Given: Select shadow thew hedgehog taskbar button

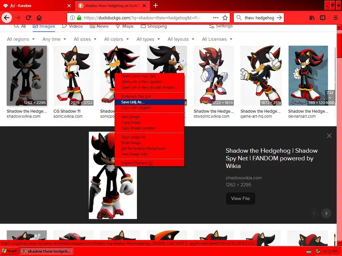Looking at the screenshot, I should click(46, 251).
